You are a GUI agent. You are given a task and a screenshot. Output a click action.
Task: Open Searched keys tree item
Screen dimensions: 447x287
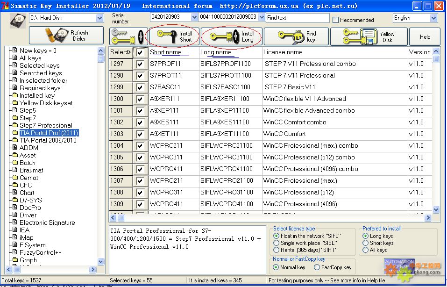coord(41,73)
